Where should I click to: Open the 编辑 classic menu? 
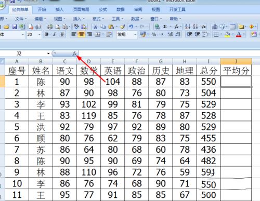pyautogui.click(x=40, y=19)
